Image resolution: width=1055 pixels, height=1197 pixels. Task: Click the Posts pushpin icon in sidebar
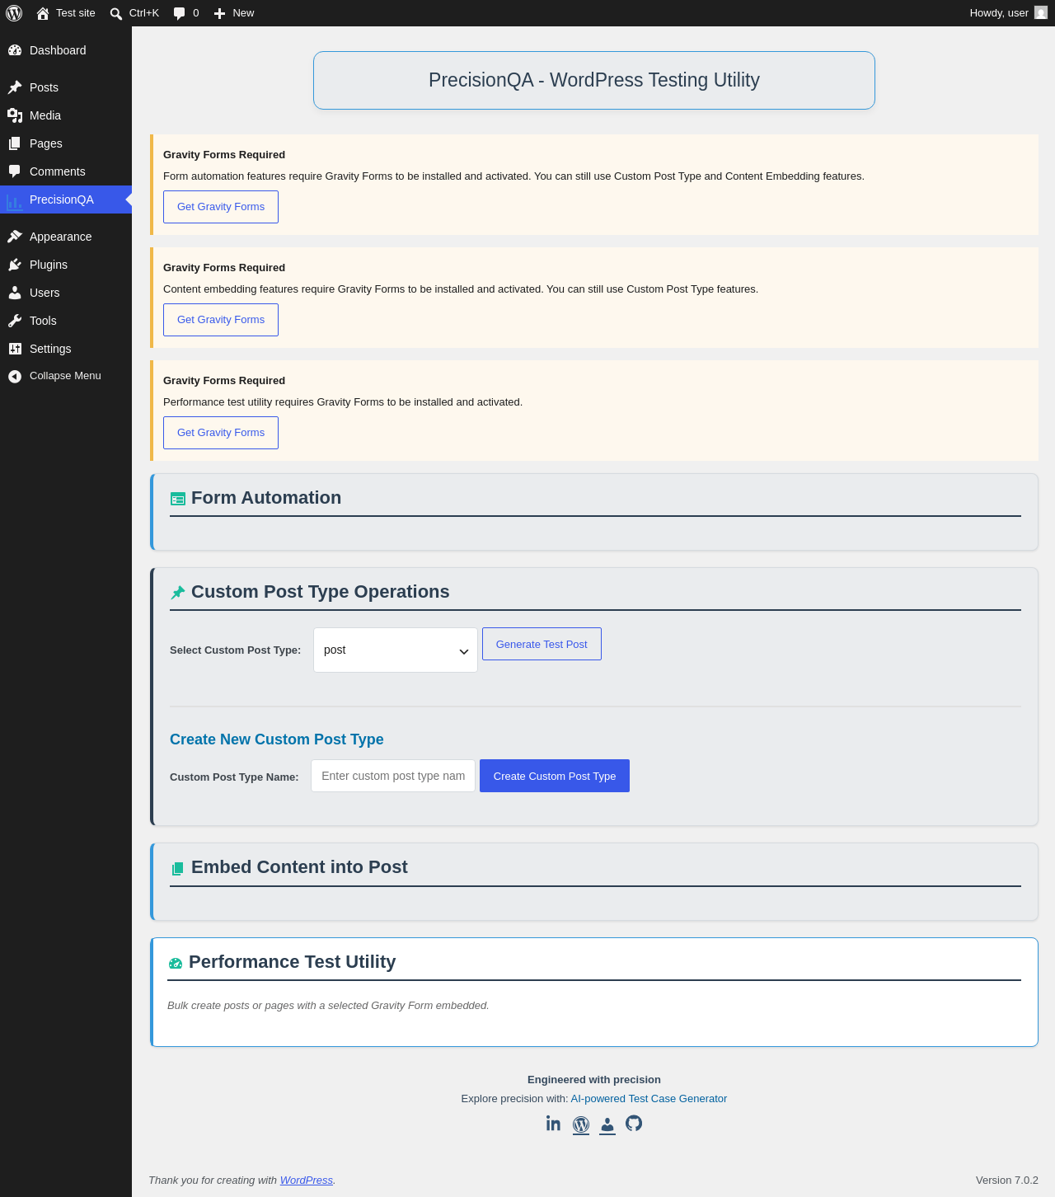[x=15, y=87]
